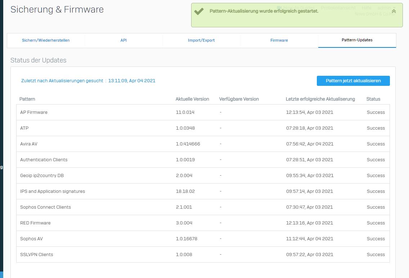Click the Pattern column header

27,99
